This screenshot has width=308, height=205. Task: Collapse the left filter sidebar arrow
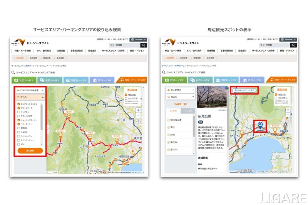[48, 130]
